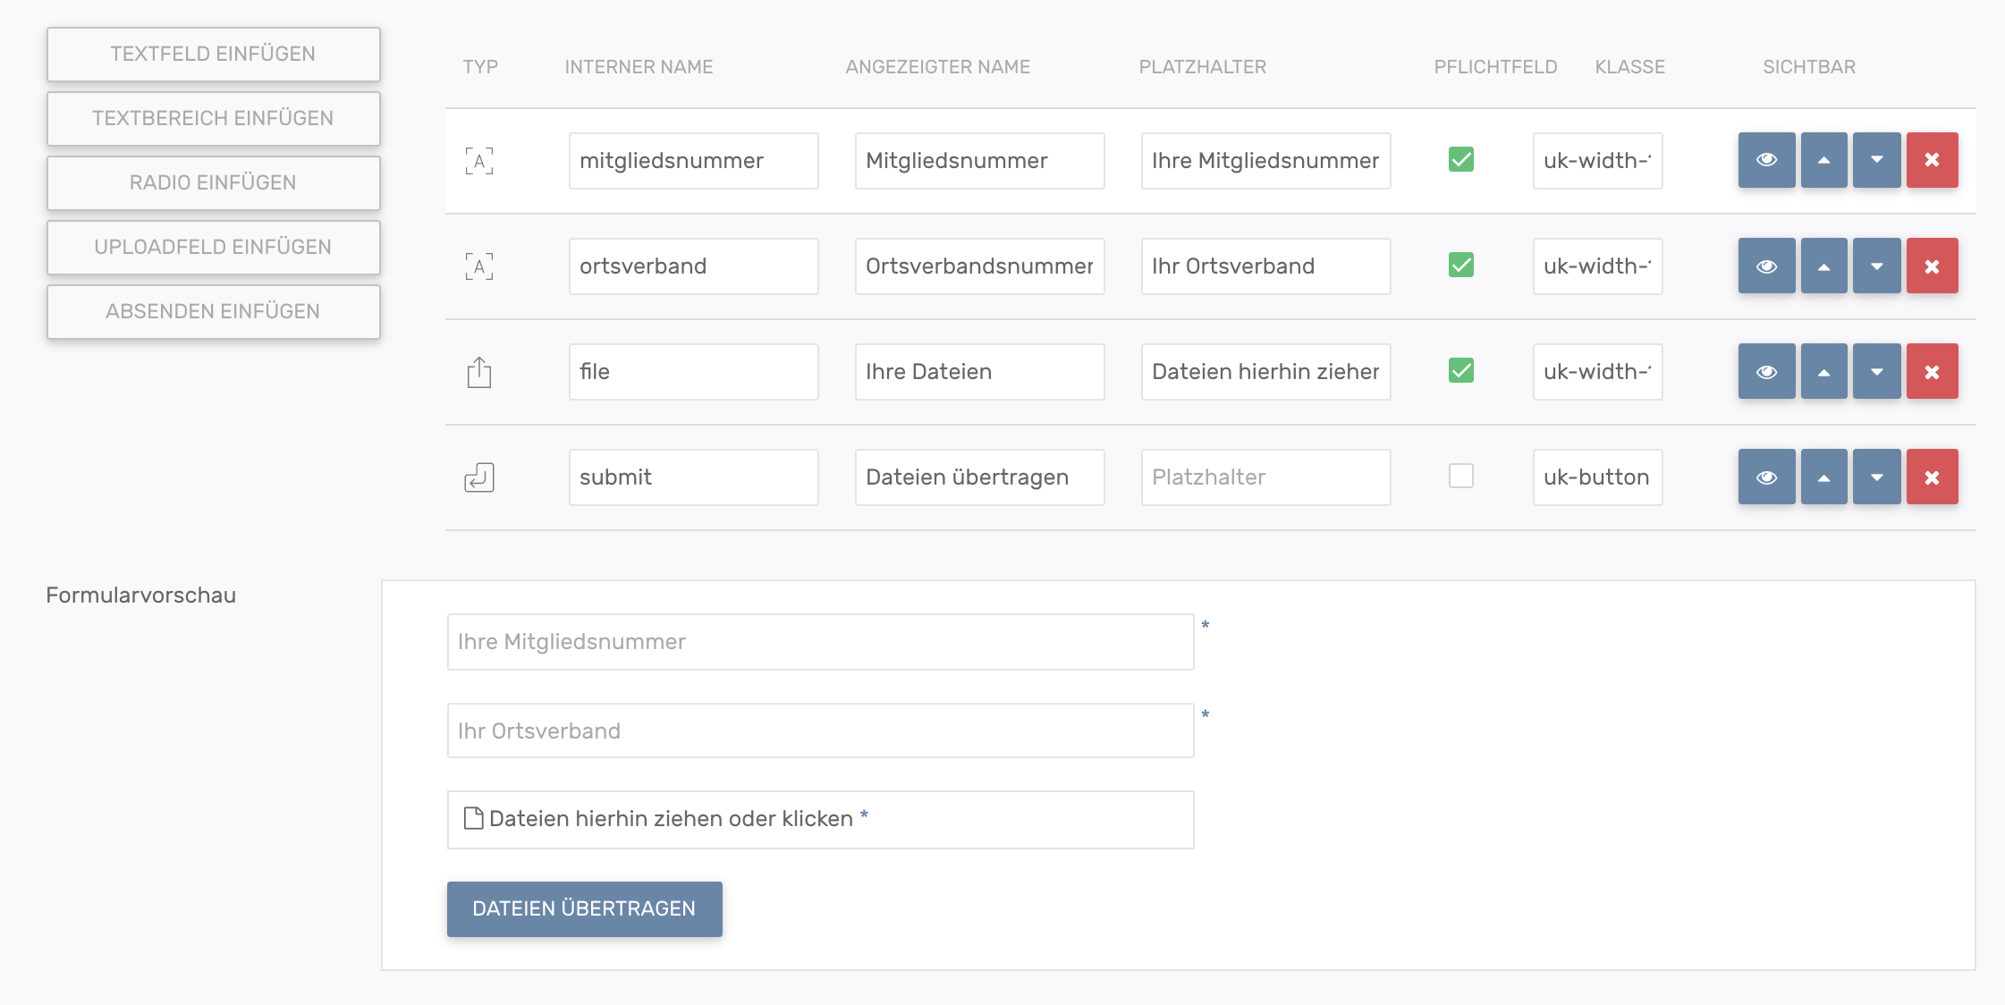Toggle the eye icon for the submit row
Screen dimensions: 2005x1005
click(1766, 477)
